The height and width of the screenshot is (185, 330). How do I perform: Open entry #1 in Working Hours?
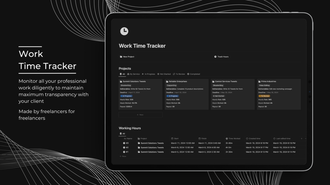click(x=127, y=152)
